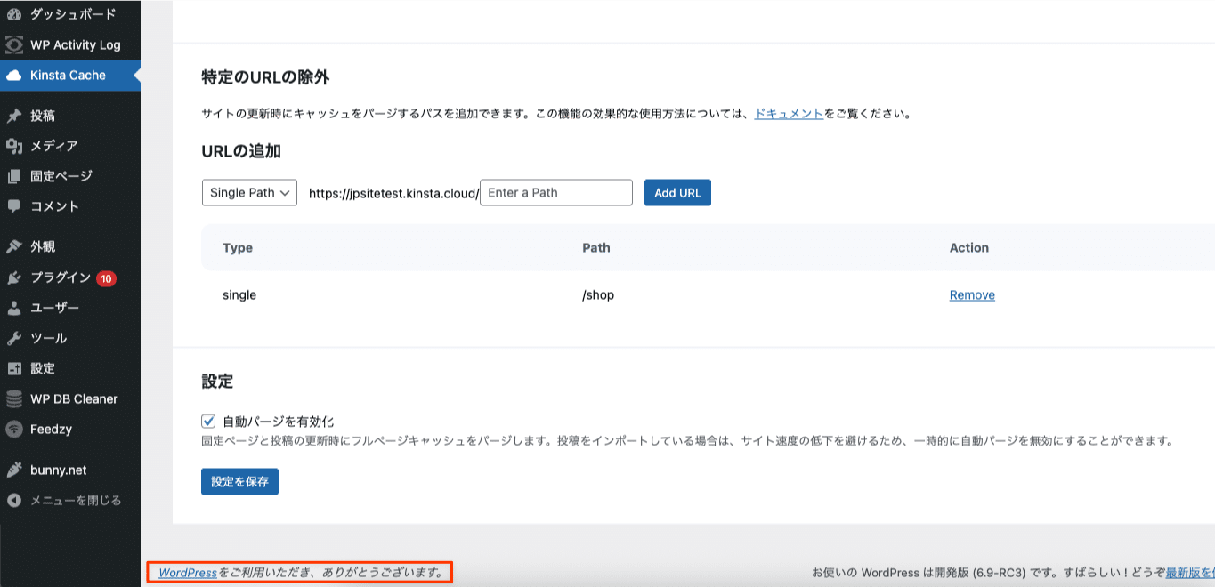Open the ユーザー users icon
Image resolution: width=1215 pixels, height=587 pixels.
point(16,308)
